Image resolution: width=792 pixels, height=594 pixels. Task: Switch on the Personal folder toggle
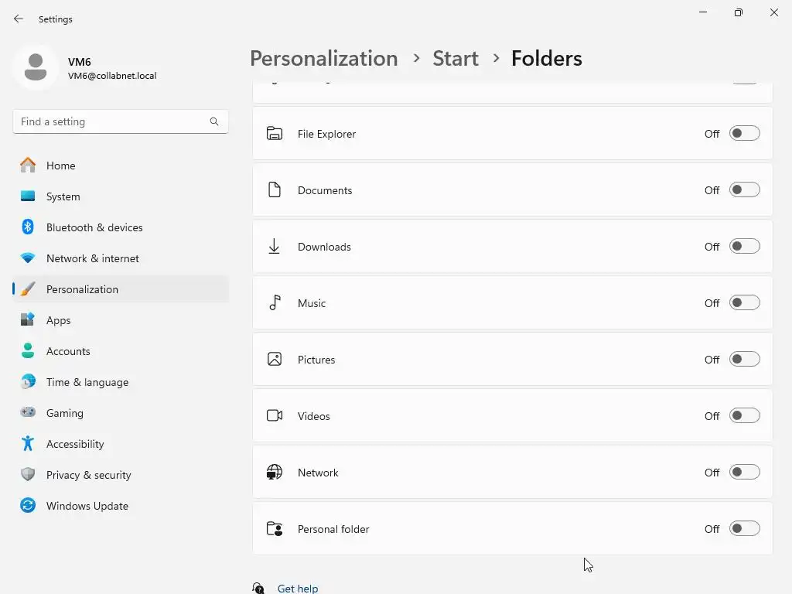tap(744, 529)
